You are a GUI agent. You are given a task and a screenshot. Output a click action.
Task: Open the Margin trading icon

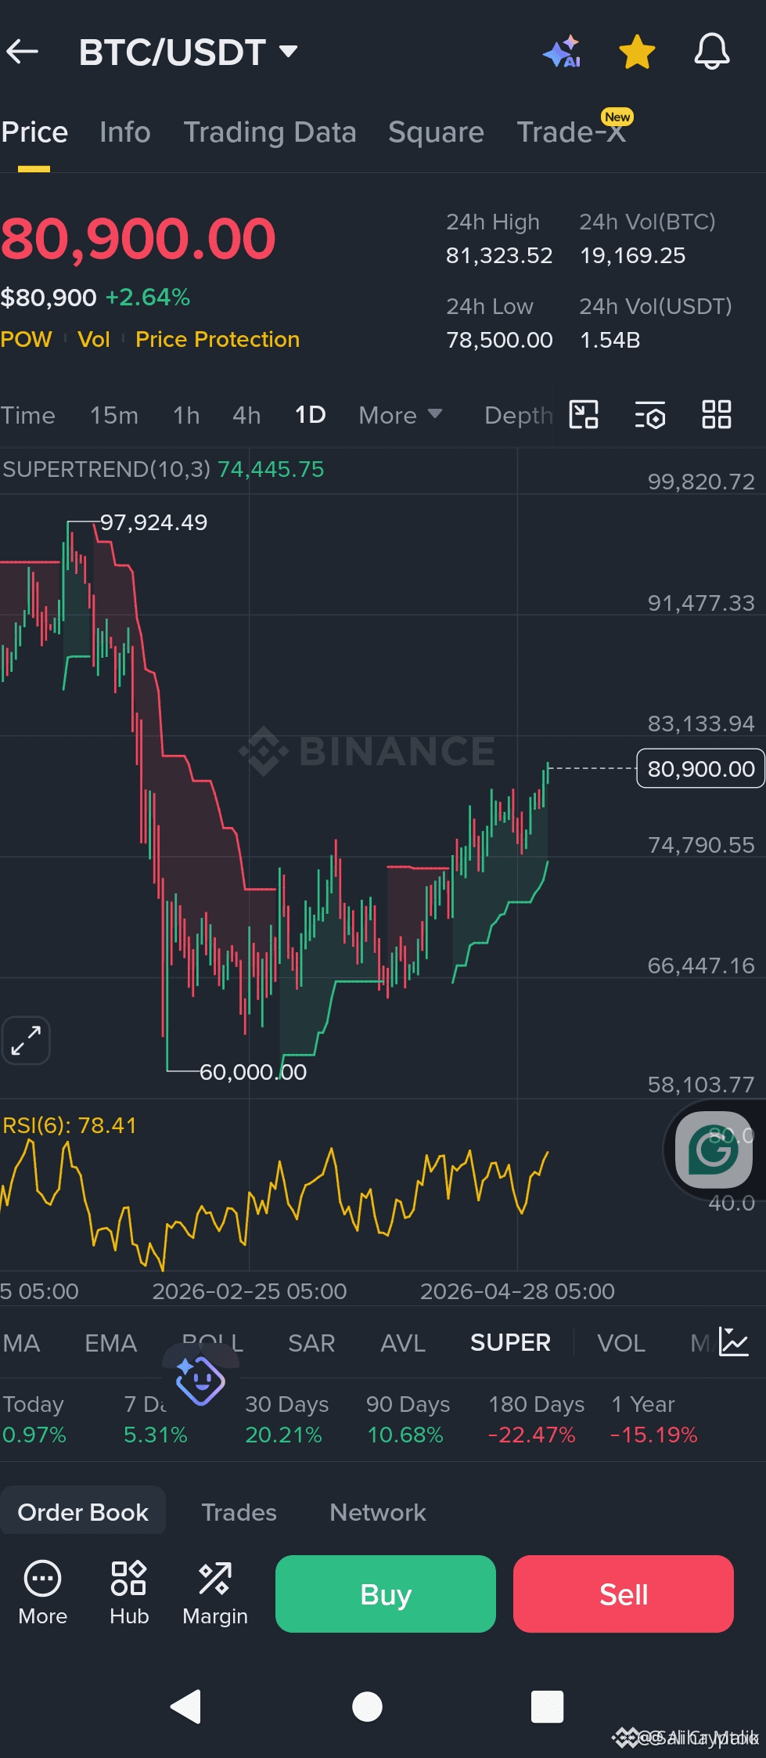tap(215, 1594)
